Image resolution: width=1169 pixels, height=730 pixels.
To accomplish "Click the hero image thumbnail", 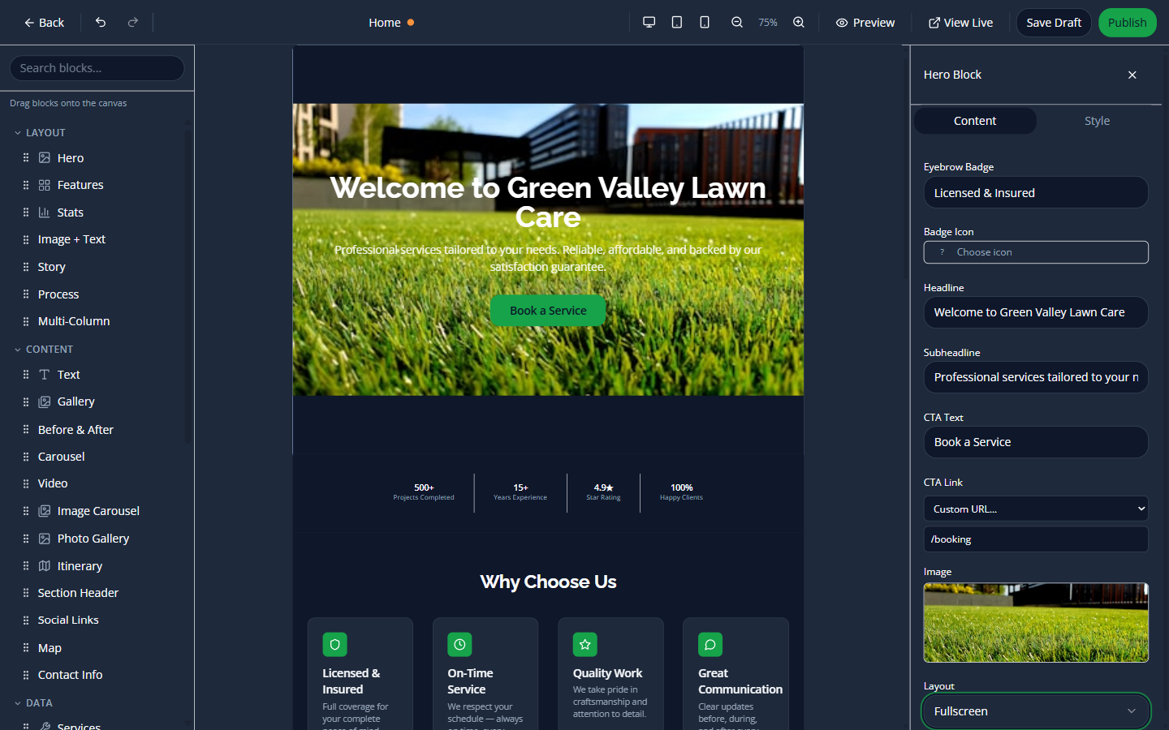I will point(1036,623).
